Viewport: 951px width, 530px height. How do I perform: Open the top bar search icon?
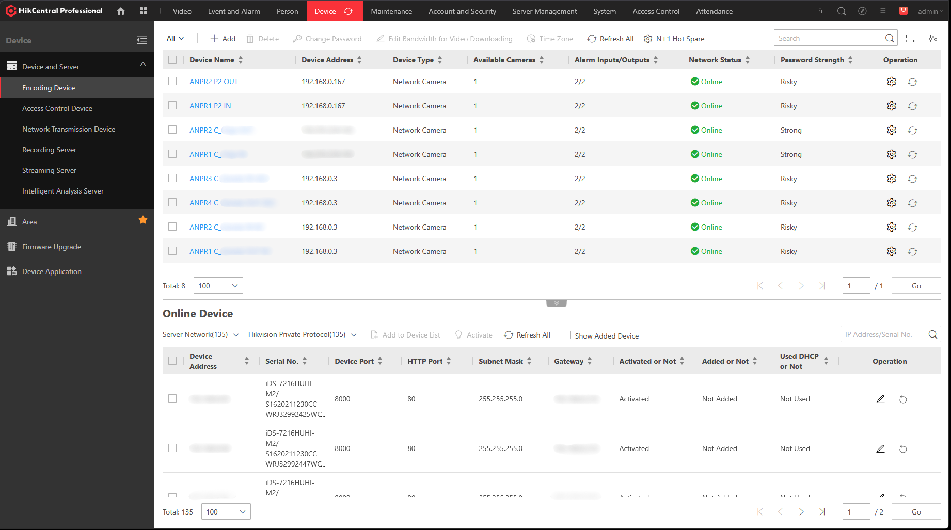(x=842, y=11)
